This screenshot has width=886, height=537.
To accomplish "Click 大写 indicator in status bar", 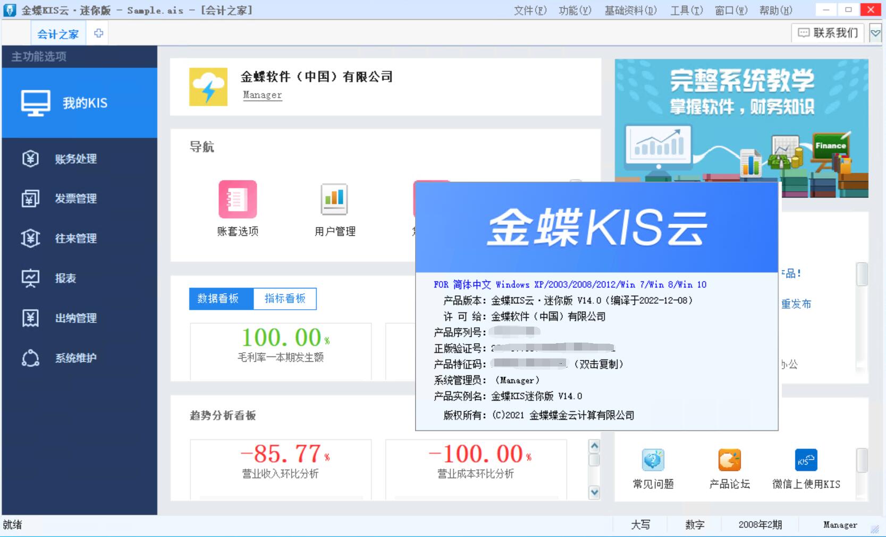I will pos(640,525).
